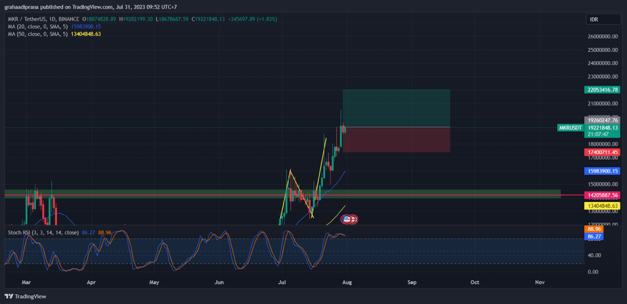
Task: Click the MKRUSDT price line label
Action: tap(571, 127)
